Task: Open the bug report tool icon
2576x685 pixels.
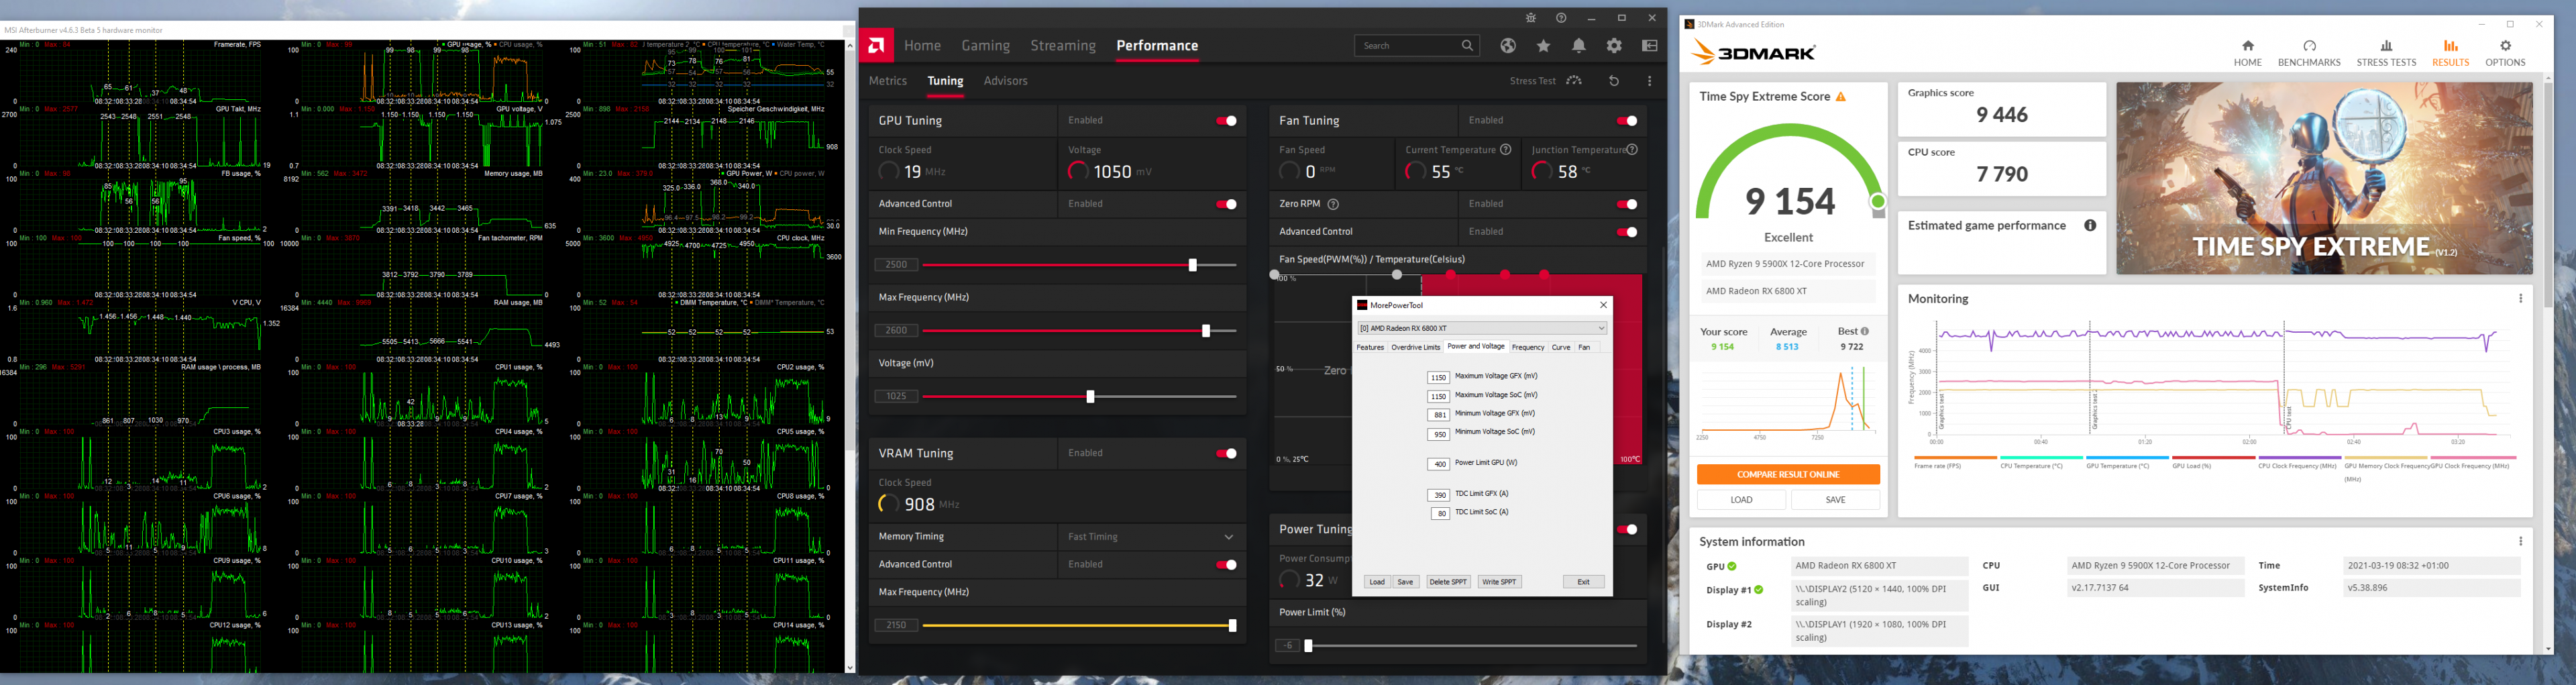Action: click(1531, 18)
